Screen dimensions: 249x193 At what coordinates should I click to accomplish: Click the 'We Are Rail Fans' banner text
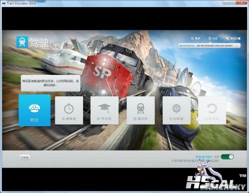click(187, 45)
